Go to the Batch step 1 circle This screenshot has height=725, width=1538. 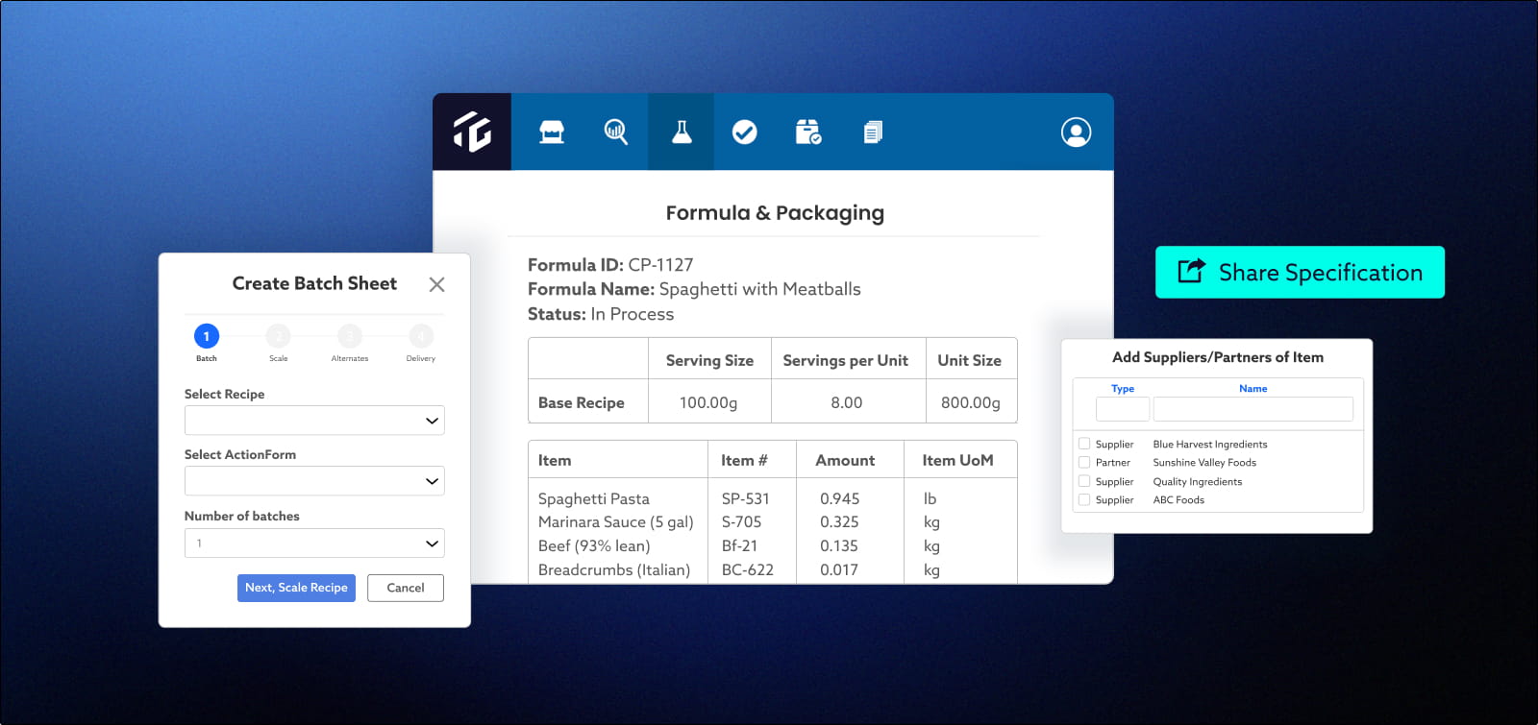point(207,336)
